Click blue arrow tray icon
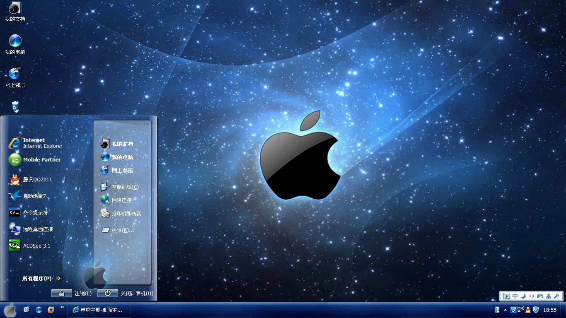Screen dimensions: 566x318 pyautogui.click(x=513, y=310)
